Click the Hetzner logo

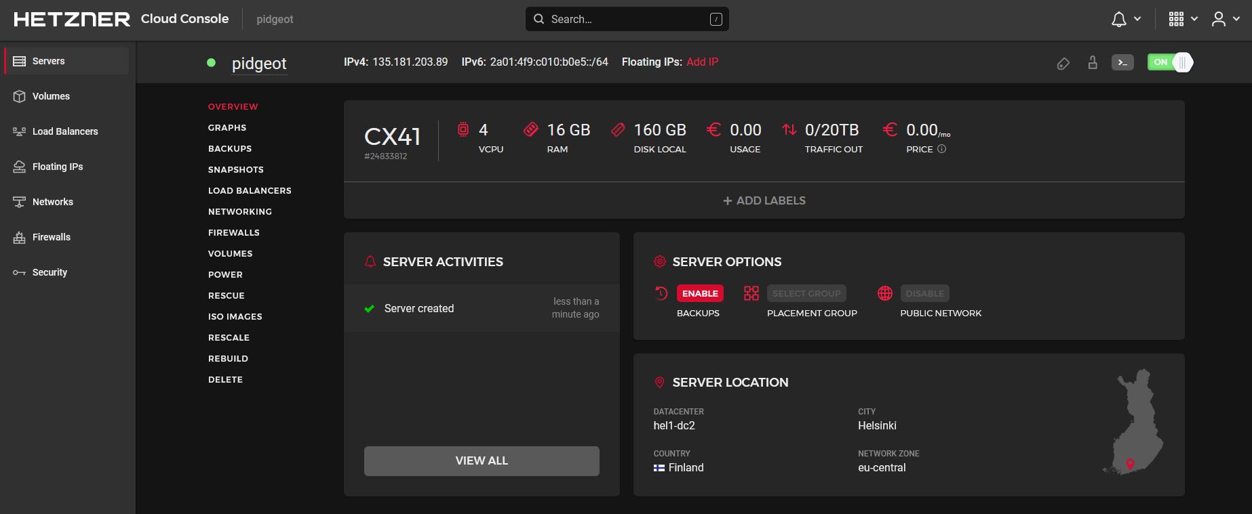point(72,19)
